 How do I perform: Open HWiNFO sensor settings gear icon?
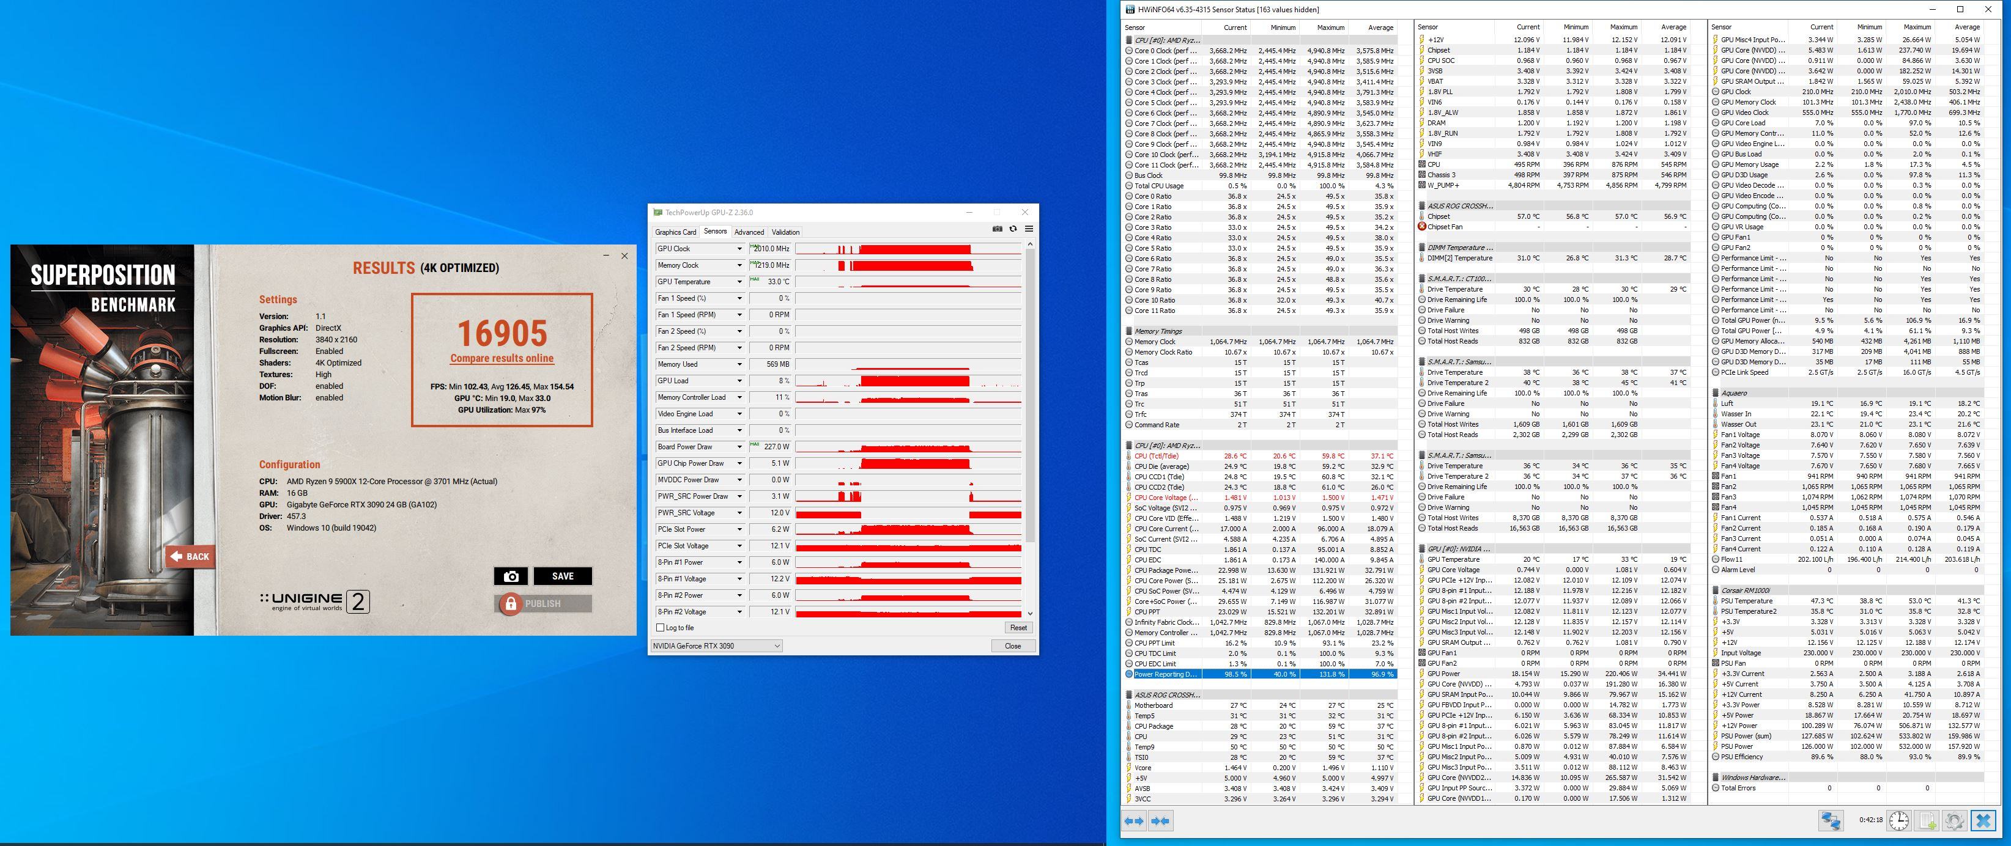[x=1954, y=820]
